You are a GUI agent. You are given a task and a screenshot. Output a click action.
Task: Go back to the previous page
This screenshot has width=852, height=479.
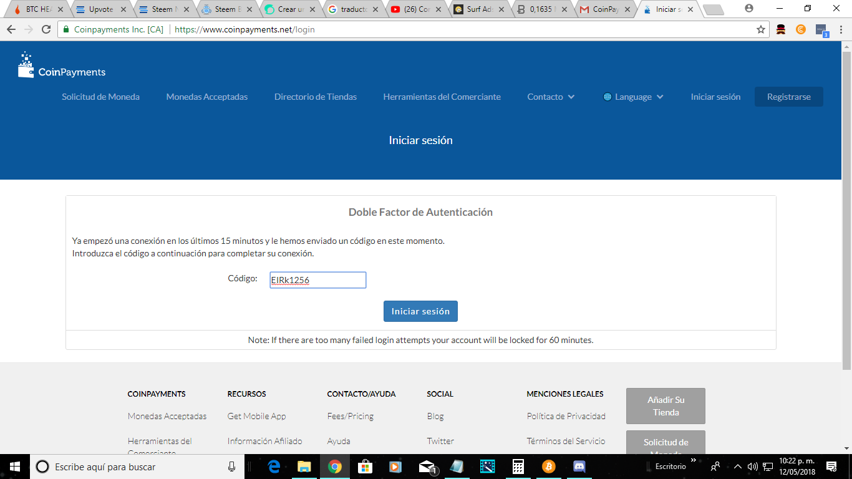11,29
